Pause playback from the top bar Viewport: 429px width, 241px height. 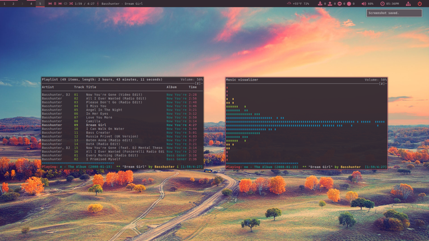point(55,3)
